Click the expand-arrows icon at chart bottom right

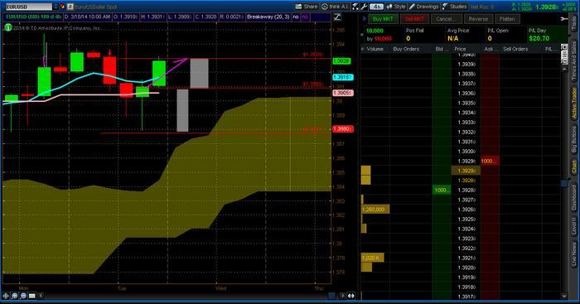coord(351,296)
